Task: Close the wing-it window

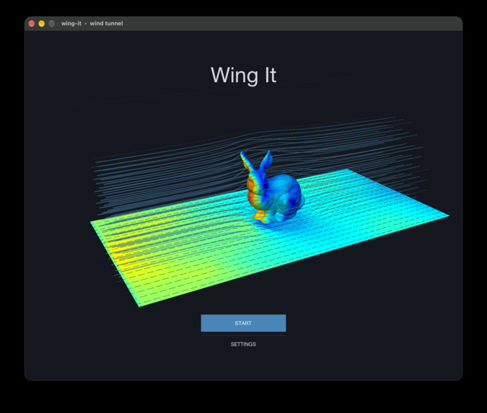Action: (x=32, y=24)
